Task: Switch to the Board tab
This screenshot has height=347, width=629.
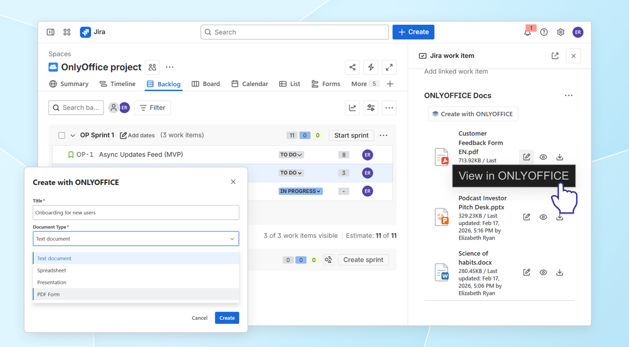Action: coord(206,84)
